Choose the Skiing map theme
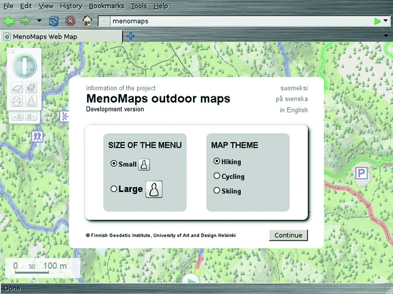 pyautogui.click(x=217, y=191)
